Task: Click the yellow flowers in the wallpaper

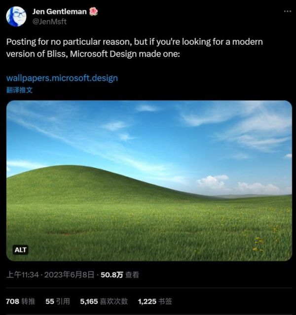Action: pos(257,244)
